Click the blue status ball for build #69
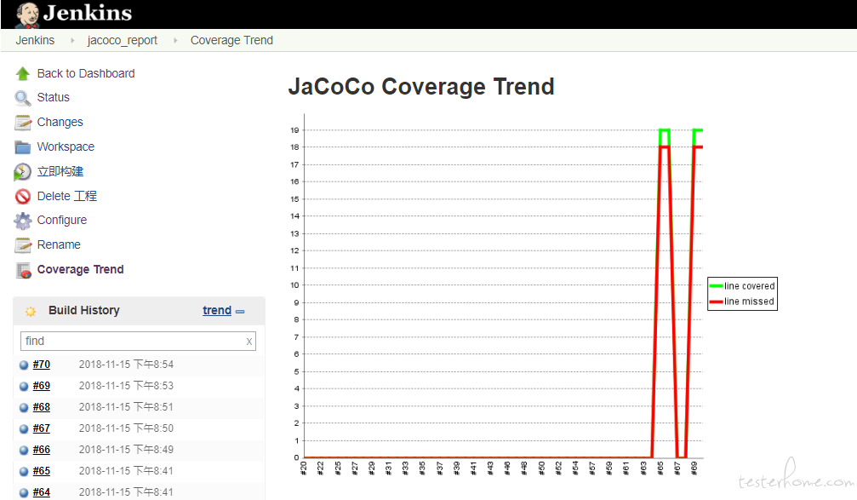Screen dimensions: 857x500 coord(24,386)
